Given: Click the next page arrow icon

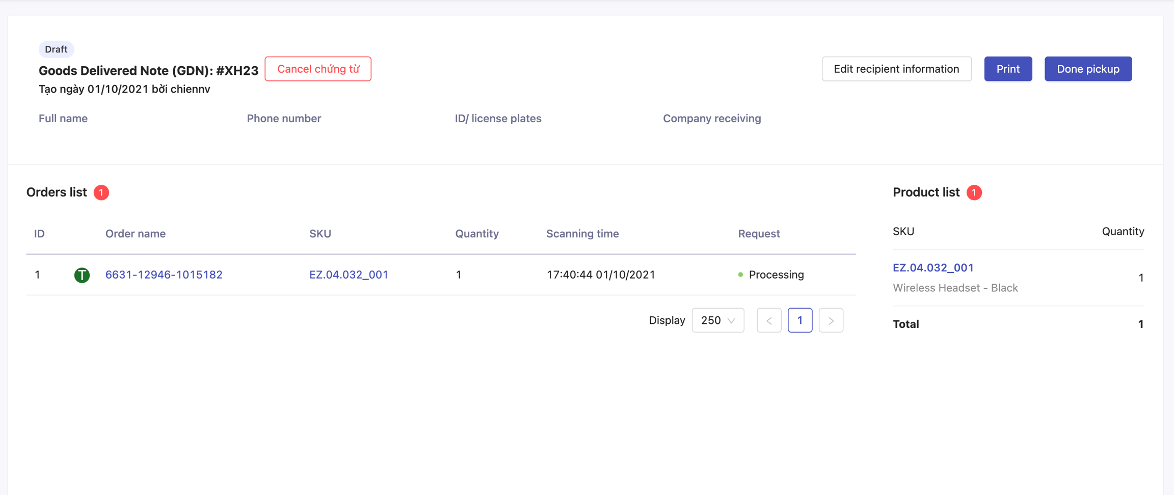Looking at the screenshot, I should pyautogui.click(x=831, y=320).
